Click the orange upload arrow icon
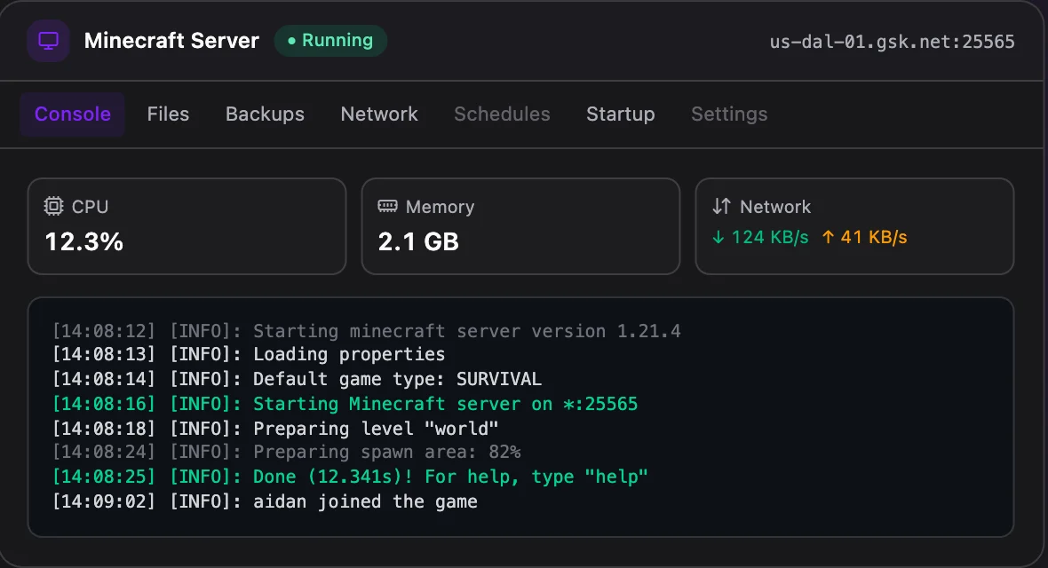Image resolution: width=1048 pixels, height=568 pixels. coord(828,237)
